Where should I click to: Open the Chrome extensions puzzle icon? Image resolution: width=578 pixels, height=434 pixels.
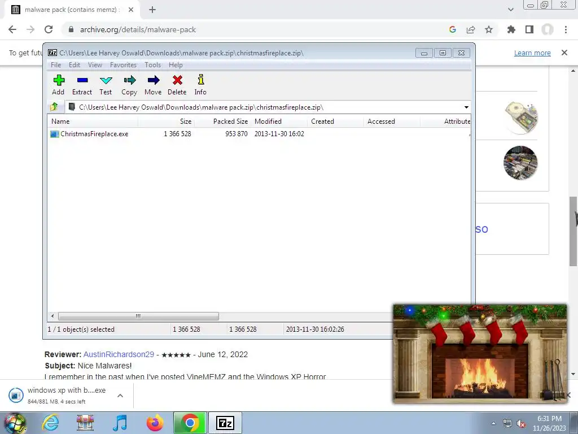pos(511,29)
